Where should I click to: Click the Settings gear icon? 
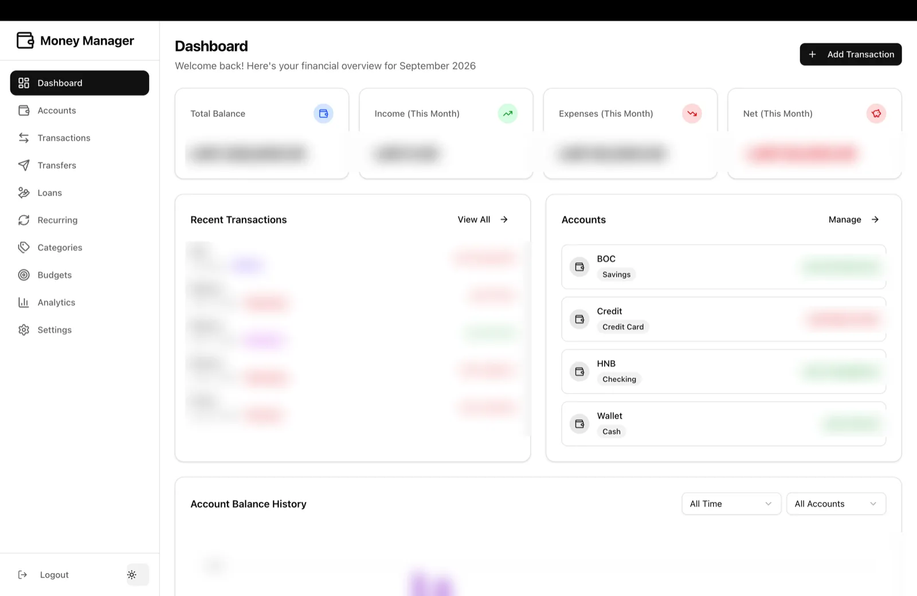pos(23,330)
